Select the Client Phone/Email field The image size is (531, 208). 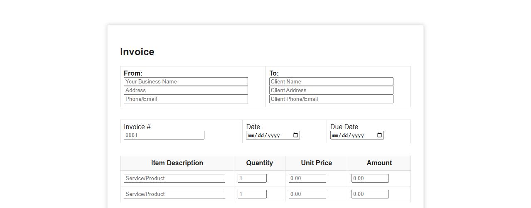[x=331, y=99]
